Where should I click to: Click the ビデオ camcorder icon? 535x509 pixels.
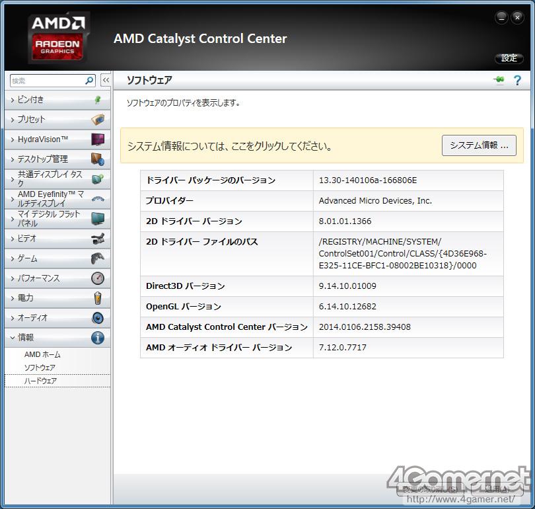click(98, 239)
